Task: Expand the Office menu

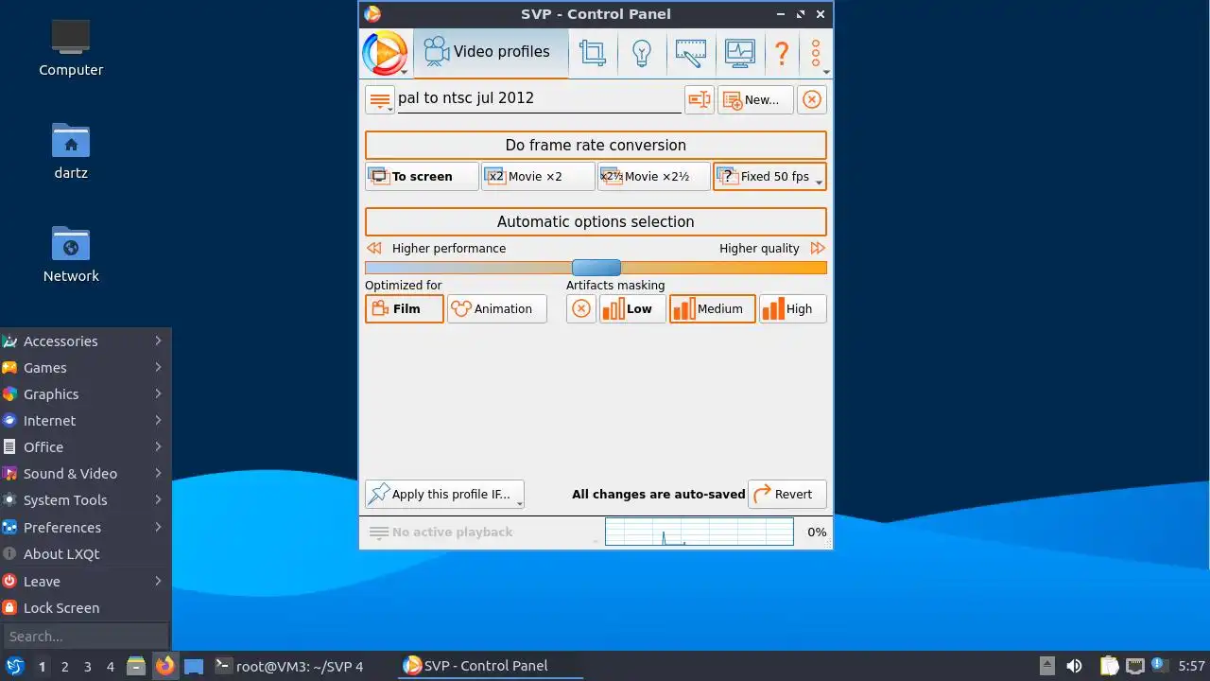Action: [85, 447]
